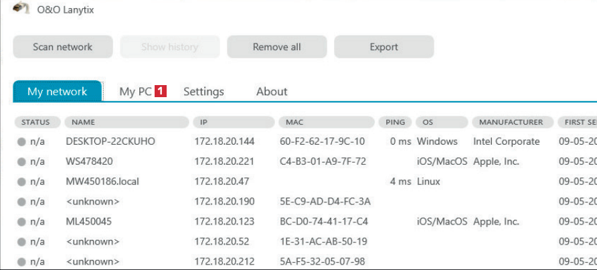Click the O&O Lanytix app logo icon
The width and height of the screenshot is (597, 270).
click(x=21, y=8)
